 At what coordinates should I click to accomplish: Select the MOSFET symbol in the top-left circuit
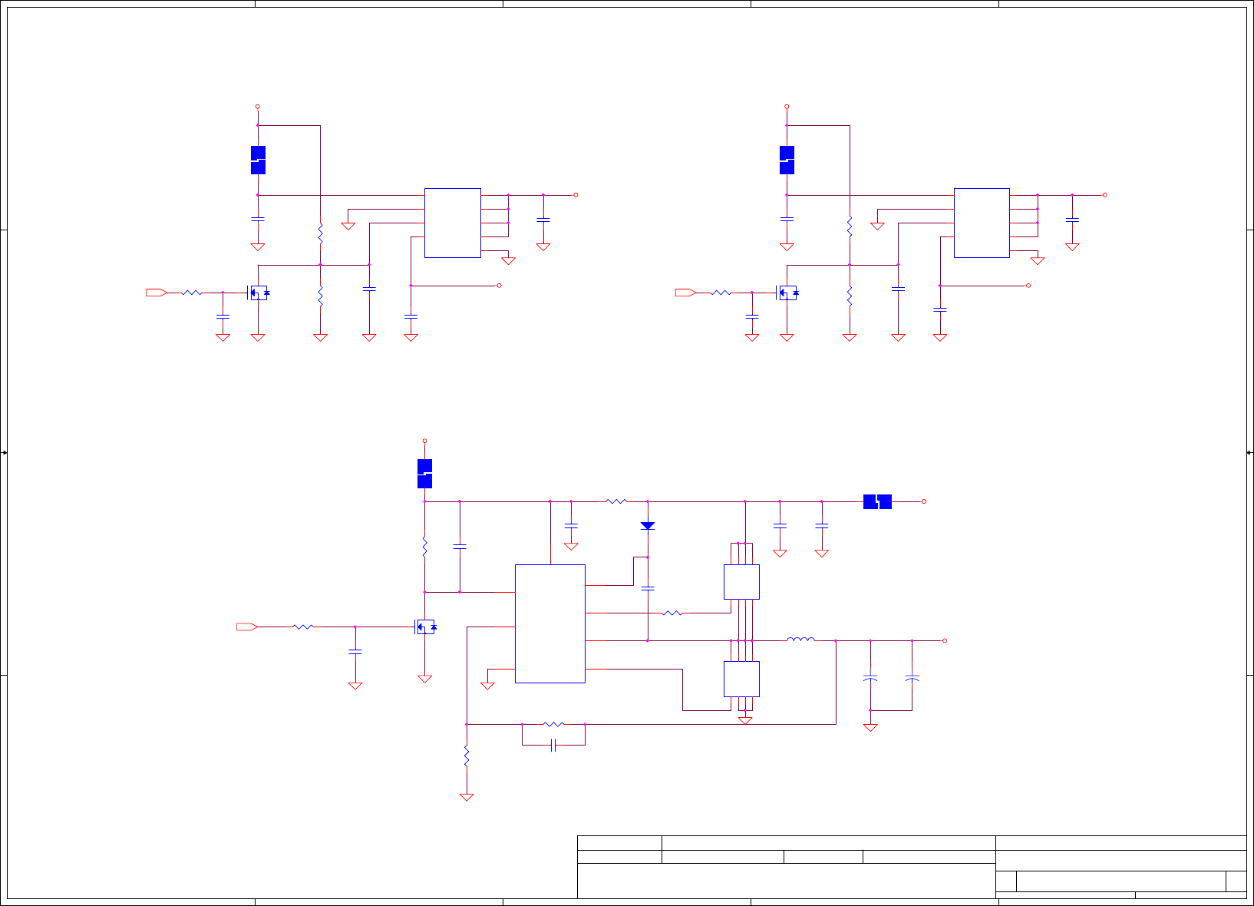tap(258, 293)
